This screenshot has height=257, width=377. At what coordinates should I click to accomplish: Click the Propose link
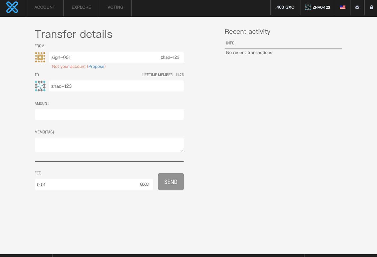click(96, 66)
